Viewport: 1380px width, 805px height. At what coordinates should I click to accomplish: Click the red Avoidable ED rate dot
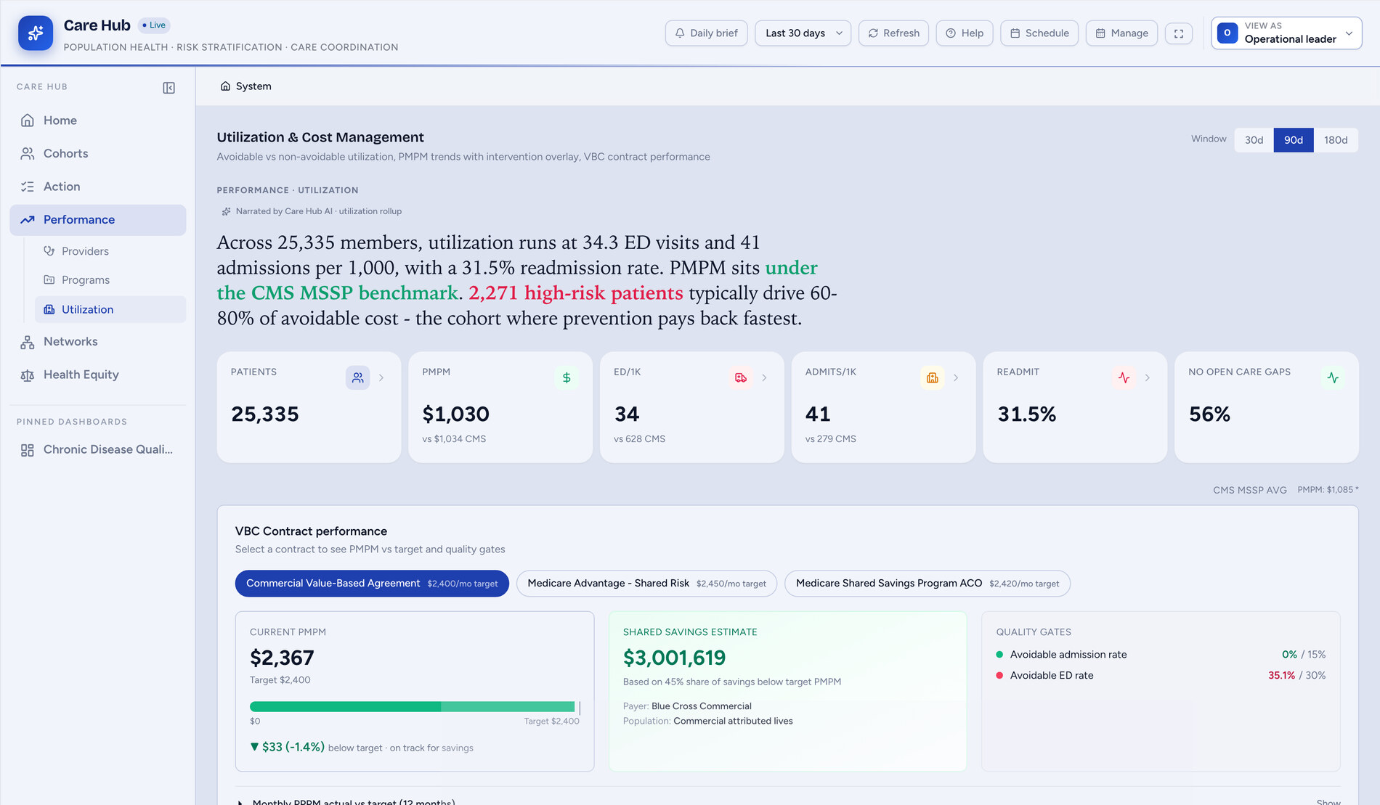point(999,676)
